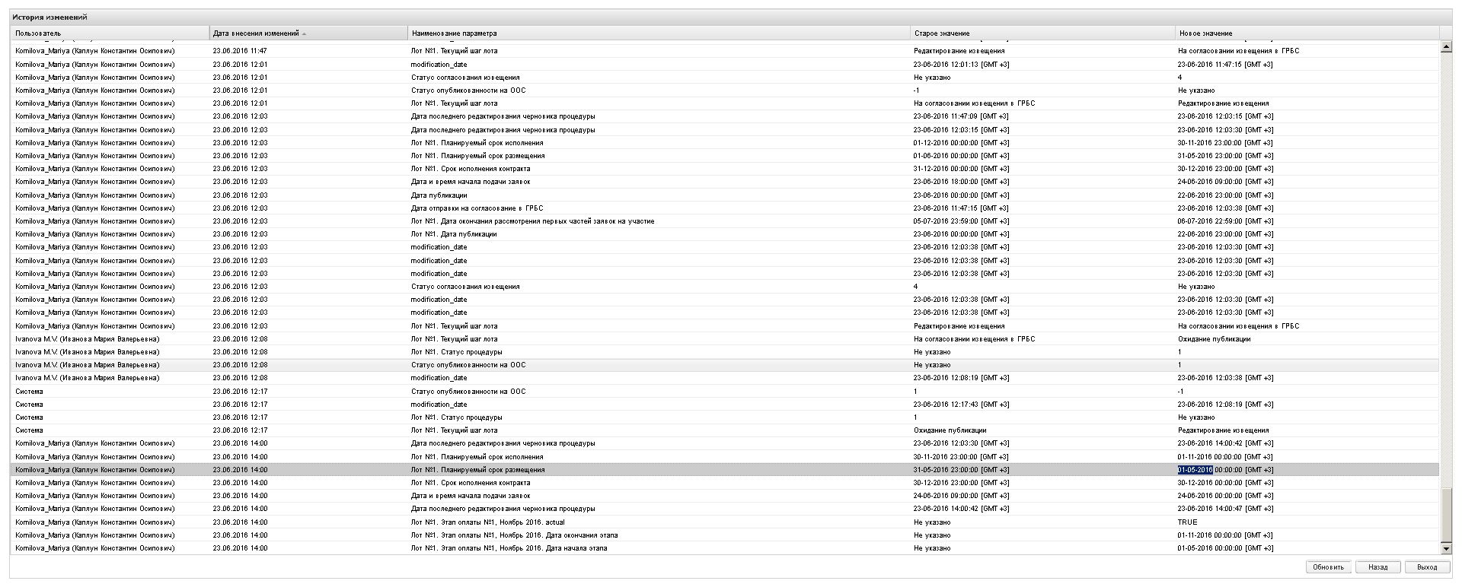Click the vertical scrollbar thumb
This screenshot has height=584, width=1462.
point(1446,516)
